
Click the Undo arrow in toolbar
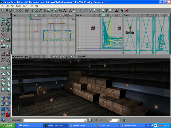[16, 10]
